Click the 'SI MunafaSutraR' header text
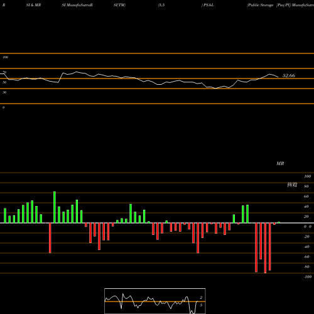 coord(77,5)
